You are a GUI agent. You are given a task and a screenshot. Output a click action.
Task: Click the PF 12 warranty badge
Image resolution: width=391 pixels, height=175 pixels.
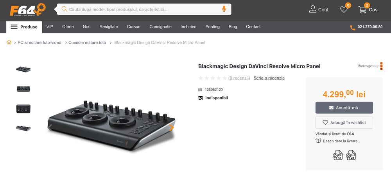(337, 155)
